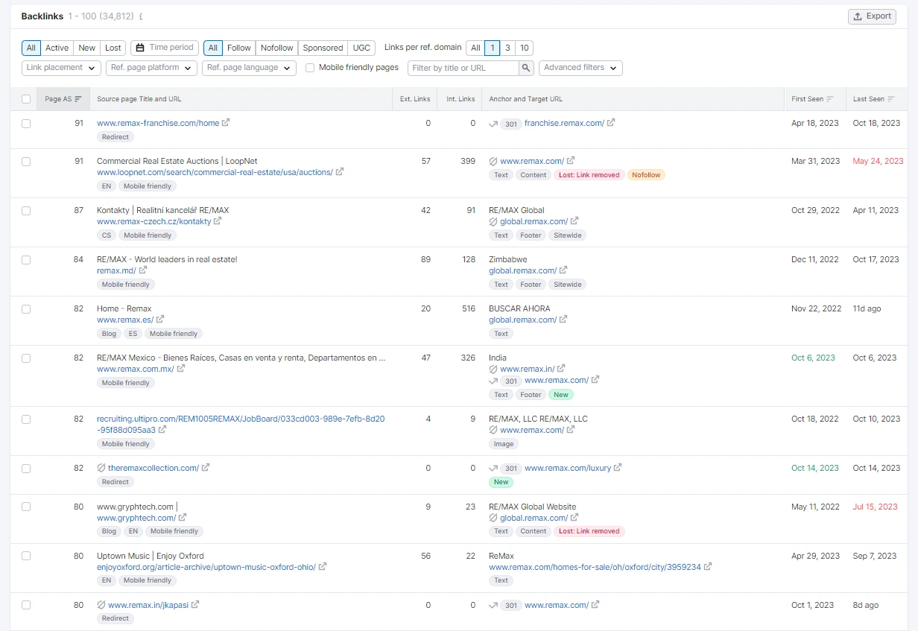Open external link icon for remax-czech.cz/kontakty
The height and width of the screenshot is (631, 918).
pos(218,221)
